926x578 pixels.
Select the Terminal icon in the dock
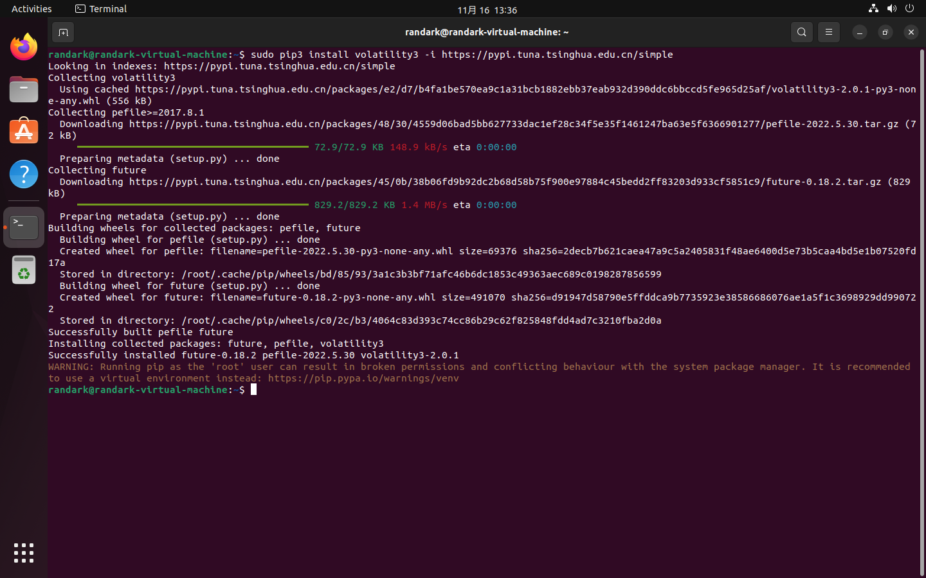24,227
